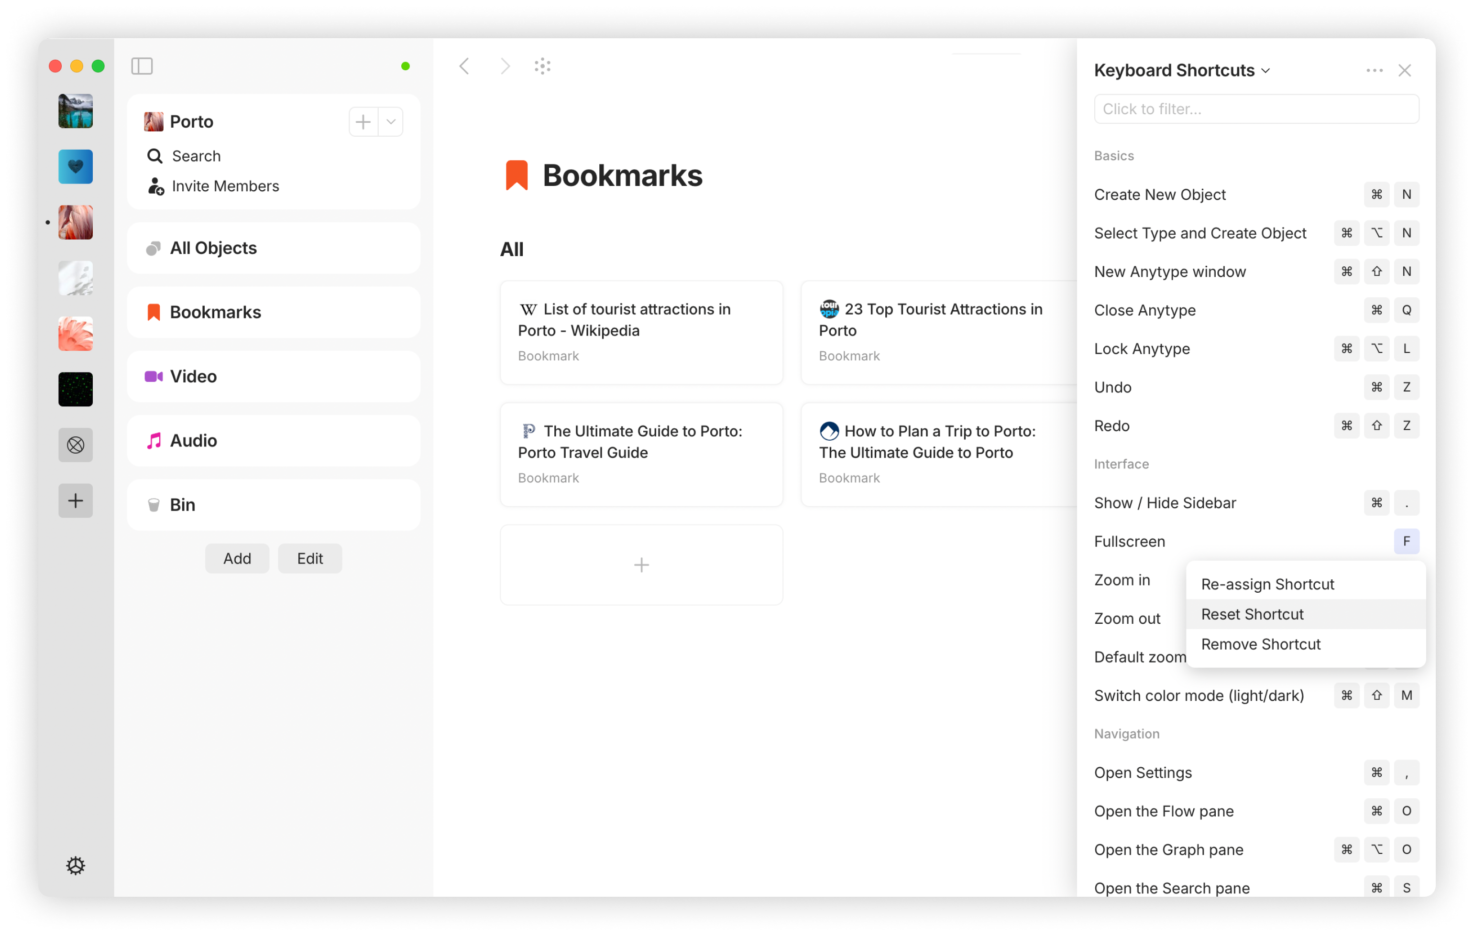Click the Add button under widgets

(237, 558)
